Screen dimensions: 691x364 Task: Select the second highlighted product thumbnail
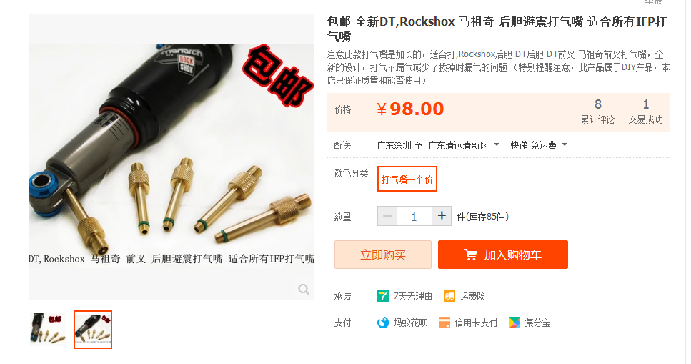(93, 330)
